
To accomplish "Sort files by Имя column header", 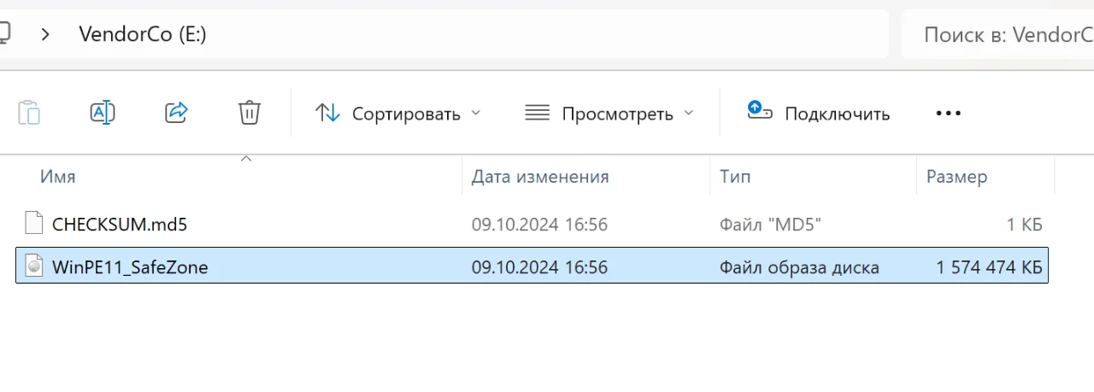I will tap(58, 177).
